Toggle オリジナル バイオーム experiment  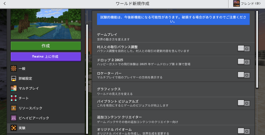click(244, 131)
